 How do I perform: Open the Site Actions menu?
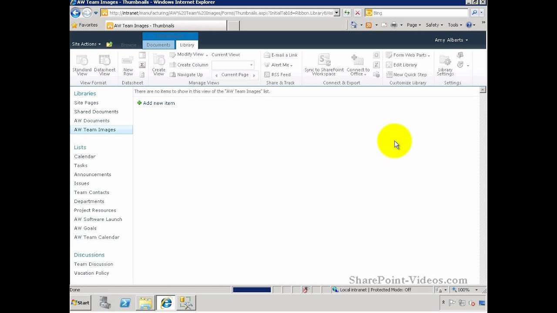click(x=86, y=44)
